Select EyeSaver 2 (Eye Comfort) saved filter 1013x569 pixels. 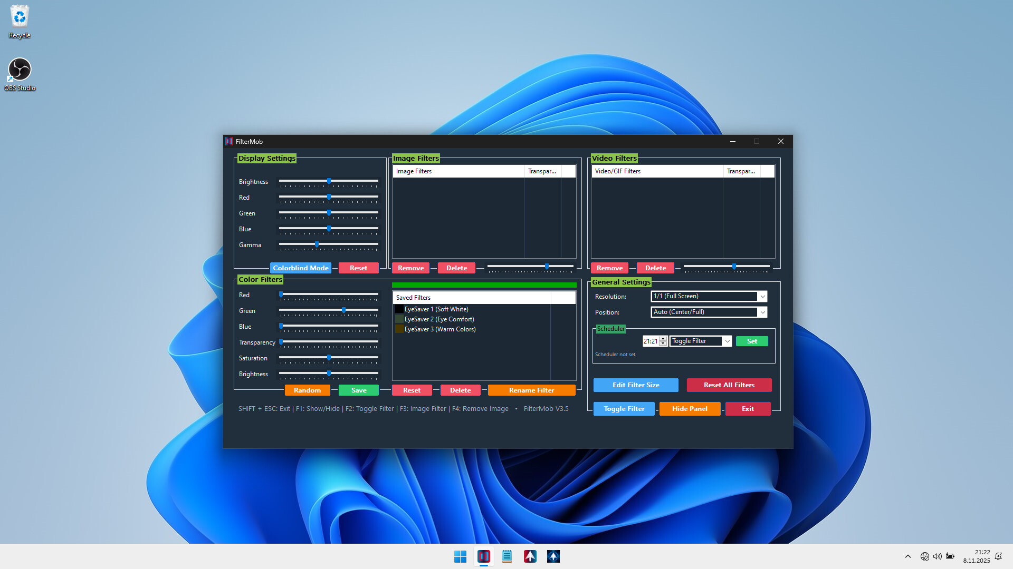click(439, 319)
